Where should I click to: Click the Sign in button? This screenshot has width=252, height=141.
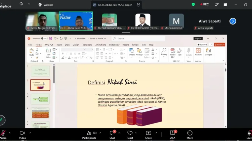click(x=198, y=39)
